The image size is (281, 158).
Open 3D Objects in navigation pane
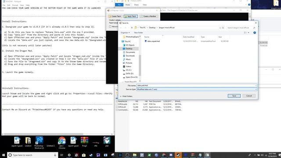[x=129, y=45]
